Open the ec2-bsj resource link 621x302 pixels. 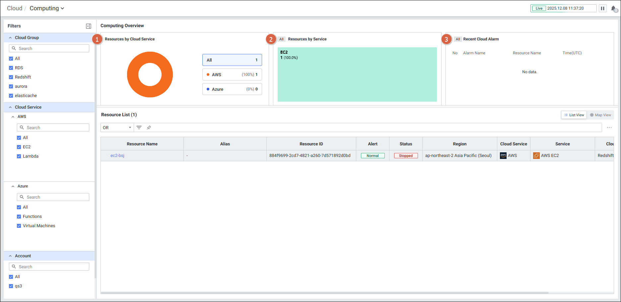pos(117,156)
